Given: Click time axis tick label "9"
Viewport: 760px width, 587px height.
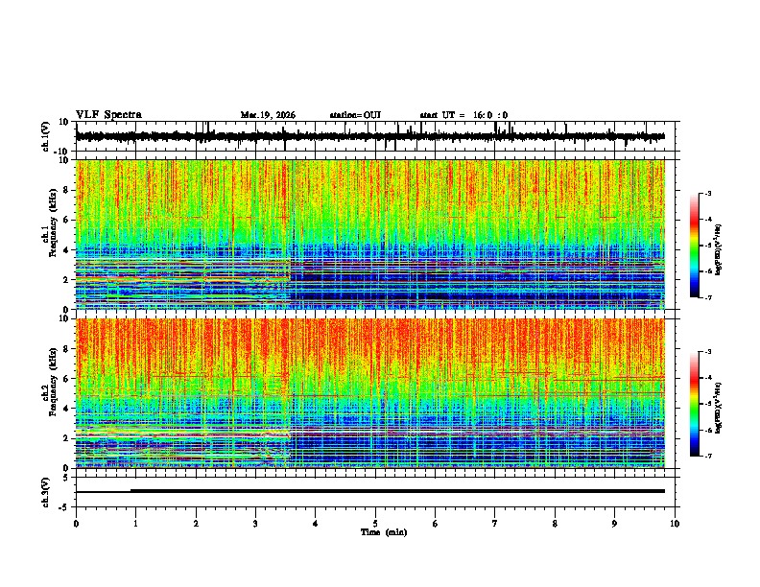Looking at the screenshot, I should [614, 524].
